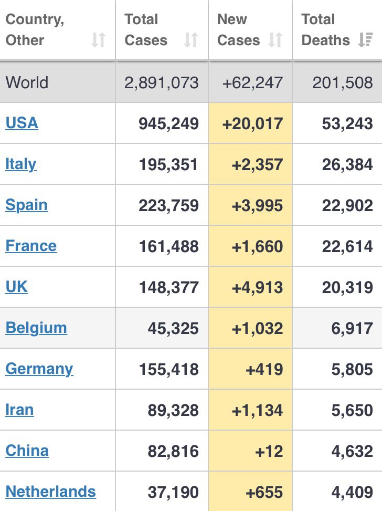Open the Belgium country link

36,328
